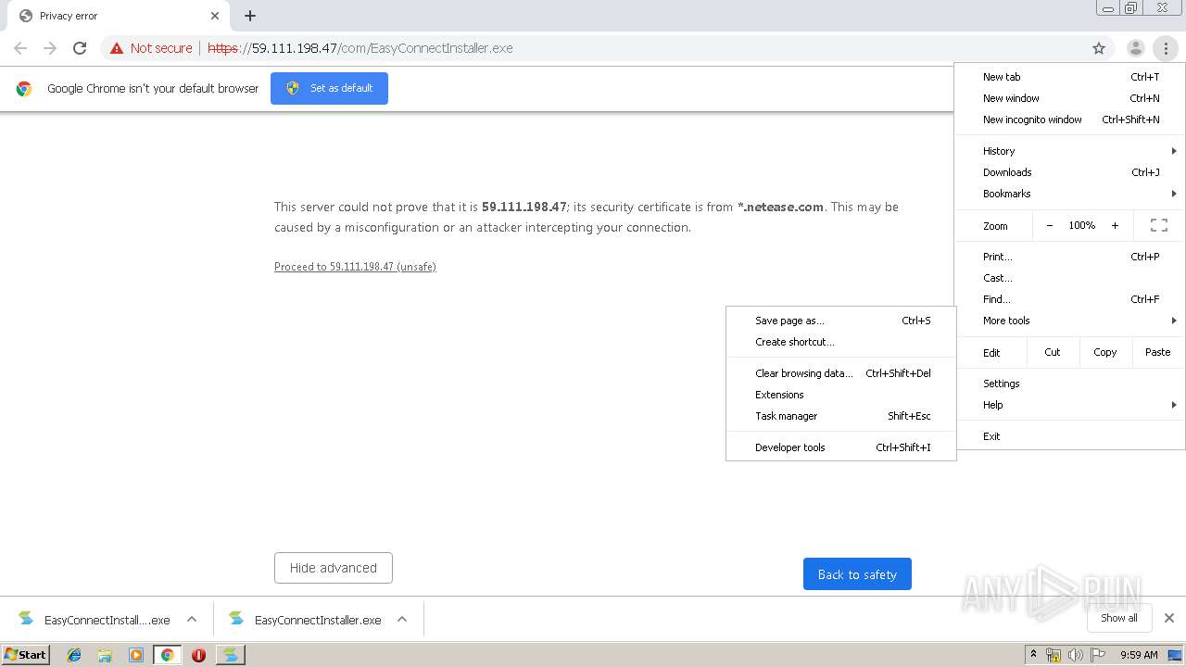Image resolution: width=1186 pixels, height=667 pixels.
Task: Open the media player taskbar icon
Action: point(136,655)
